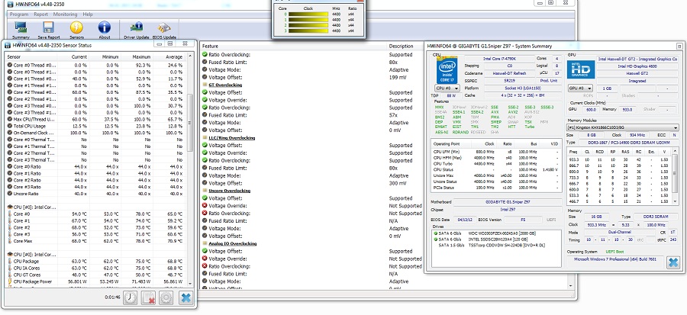Reset sensor values with clock icon
Viewport: 687px width, 315px height.
pyautogui.click(x=131, y=297)
